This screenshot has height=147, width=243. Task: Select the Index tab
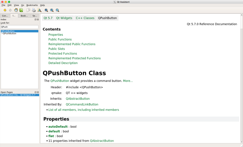(x=14, y=16)
